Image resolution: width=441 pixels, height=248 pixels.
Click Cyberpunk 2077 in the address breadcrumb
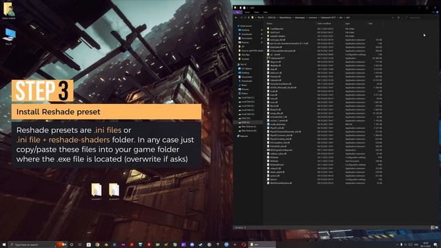click(328, 17)
